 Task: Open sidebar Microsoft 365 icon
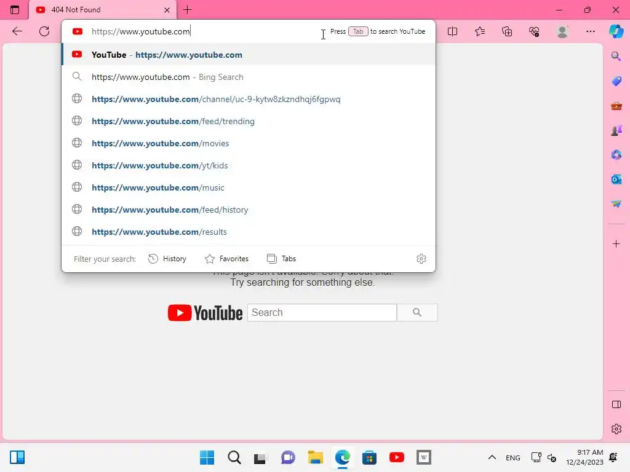pos(616,155)
